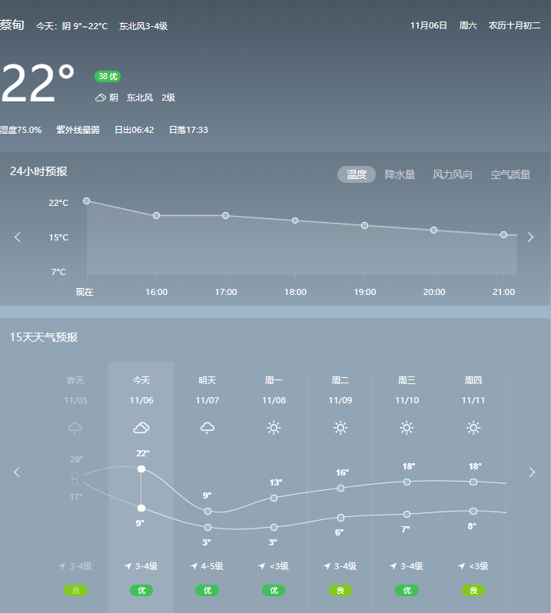The width and height of the screenshot is (551, 613).
Task: Click the current-condition cloud icon beside 阴
Action: (101, 98)
